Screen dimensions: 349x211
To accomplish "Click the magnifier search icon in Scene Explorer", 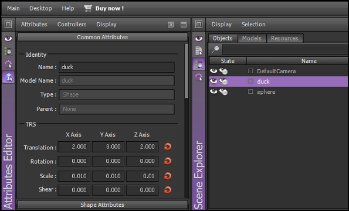I will tap(215, 49).
